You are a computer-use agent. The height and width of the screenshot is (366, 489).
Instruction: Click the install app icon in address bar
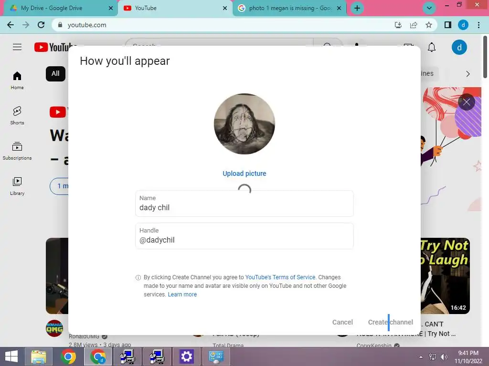[398, 25]
